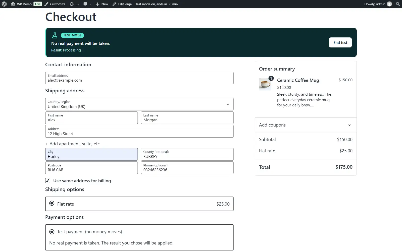The image size is (402, 251).
Task: Select Test payment (no money moves)
Action: pos(52,232)
